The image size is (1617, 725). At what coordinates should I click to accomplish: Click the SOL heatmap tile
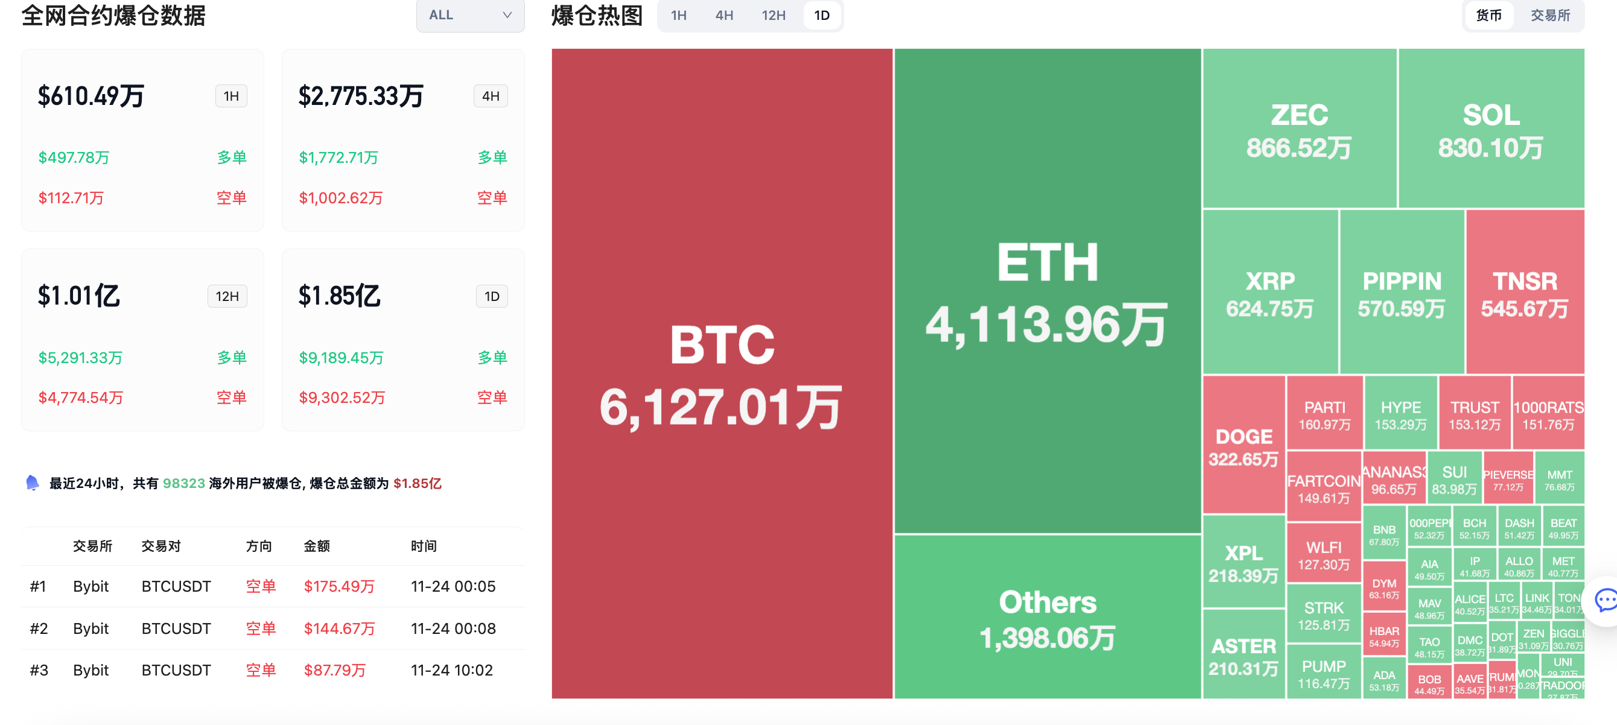[x=1491, y=128]
